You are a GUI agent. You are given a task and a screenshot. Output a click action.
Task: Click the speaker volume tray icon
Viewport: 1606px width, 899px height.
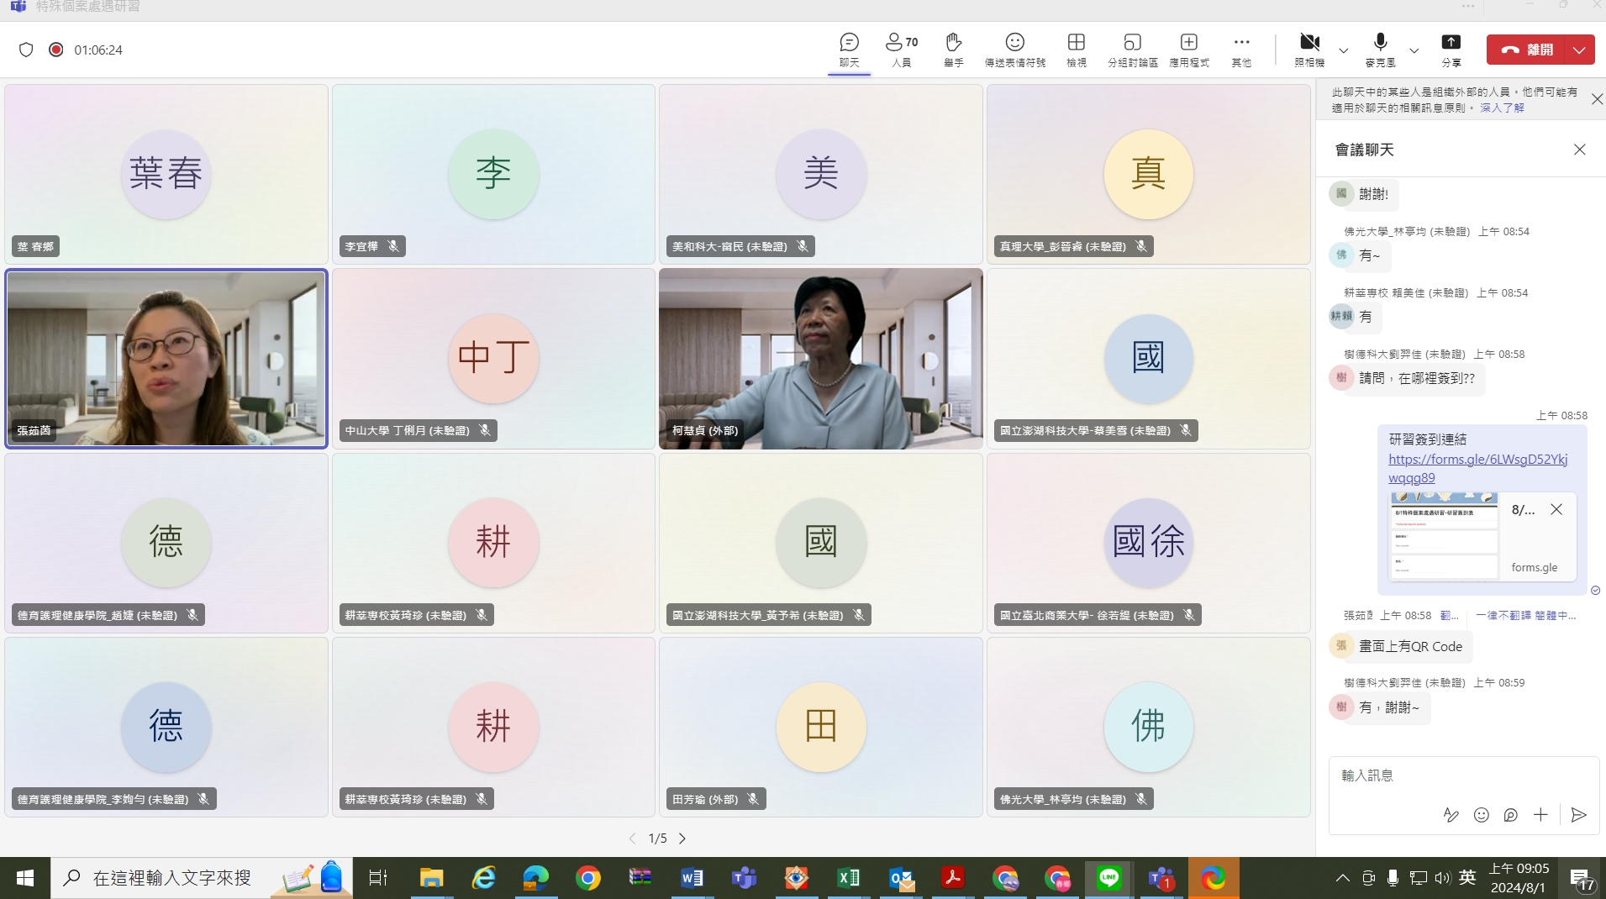click(1443, 878)
